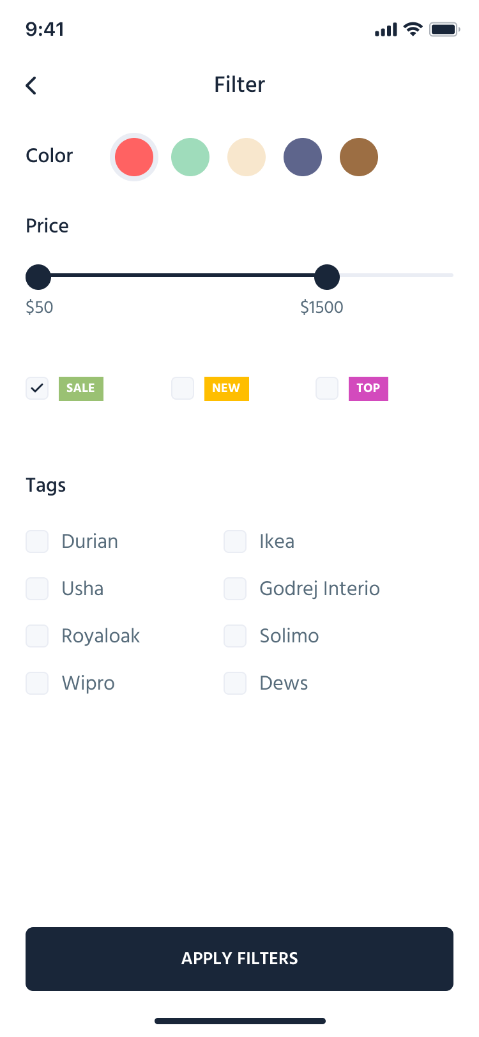Select the Wipro tag checkbox
This screenshot has height=1037, width=479.
(x=37, y=683)
